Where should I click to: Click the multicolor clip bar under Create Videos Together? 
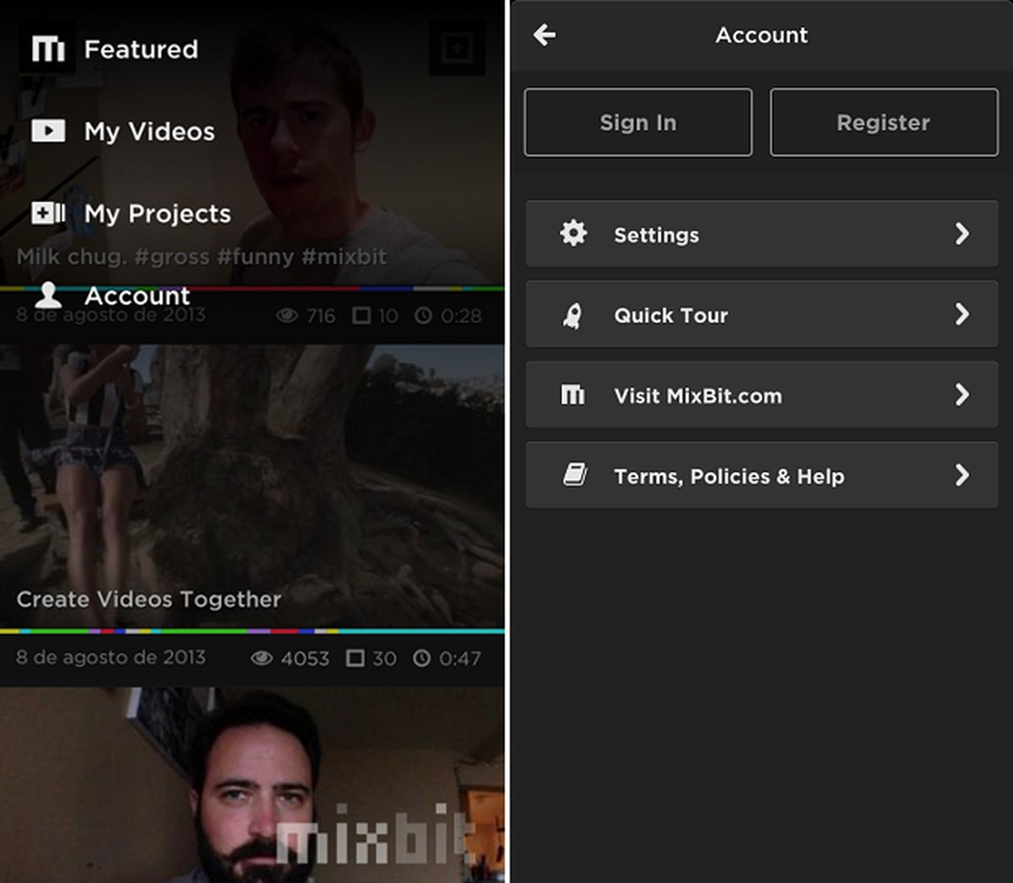coord(252,631)
